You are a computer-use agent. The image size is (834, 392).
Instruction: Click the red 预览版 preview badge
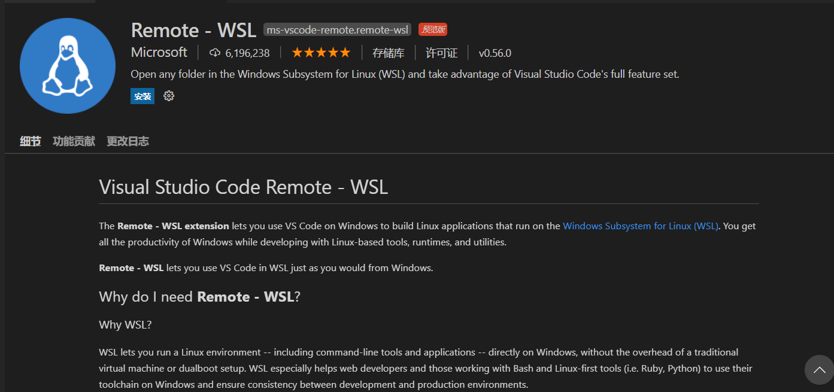coord(433,29)
